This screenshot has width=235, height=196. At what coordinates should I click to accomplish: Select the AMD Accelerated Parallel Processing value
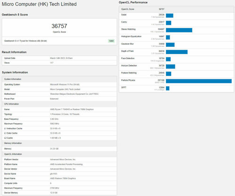click(x=66, y=164)
